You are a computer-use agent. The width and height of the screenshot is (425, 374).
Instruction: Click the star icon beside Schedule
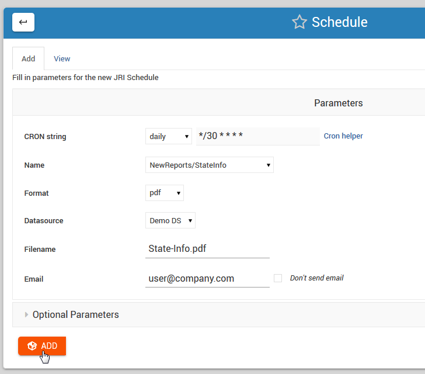299,22
